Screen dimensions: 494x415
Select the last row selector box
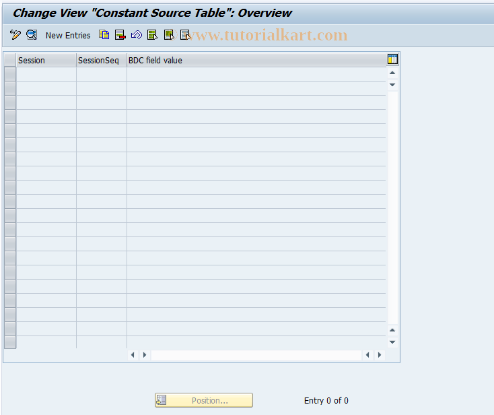pos(10,342)
